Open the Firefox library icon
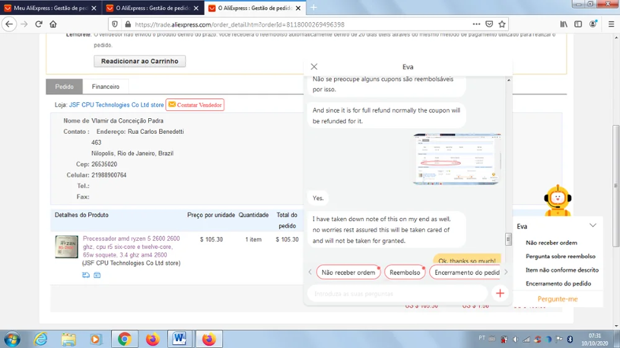The width and height of the screenshot is (620, 348). pos(564,24)
